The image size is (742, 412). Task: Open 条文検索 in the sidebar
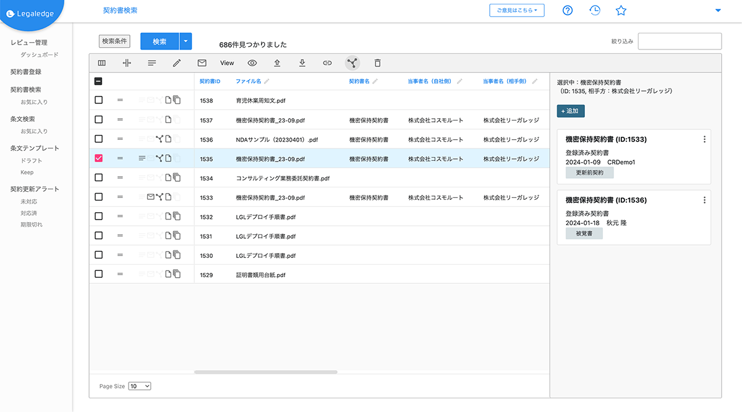click(x=23, y=119)
